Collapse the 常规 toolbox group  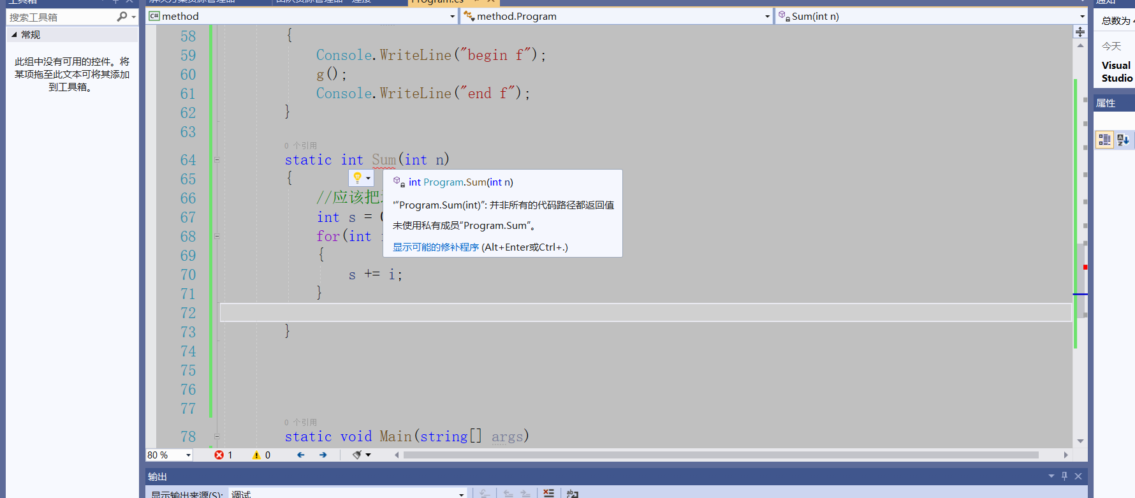click(14, 34)
